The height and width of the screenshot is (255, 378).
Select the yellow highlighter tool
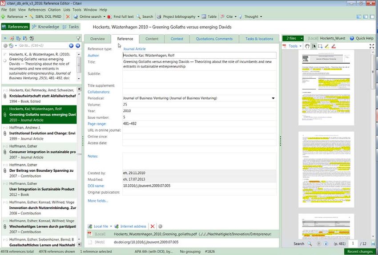pos(327,46)
